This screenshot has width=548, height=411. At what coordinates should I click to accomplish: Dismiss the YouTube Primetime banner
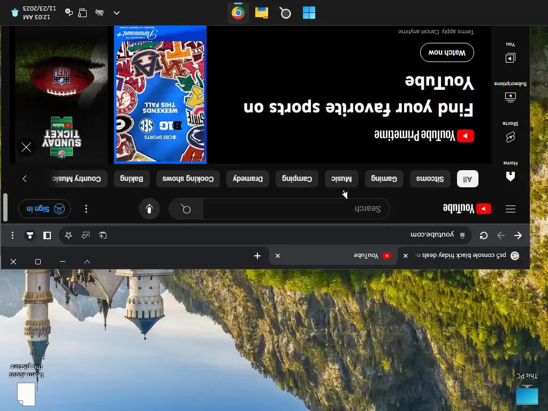26,147
